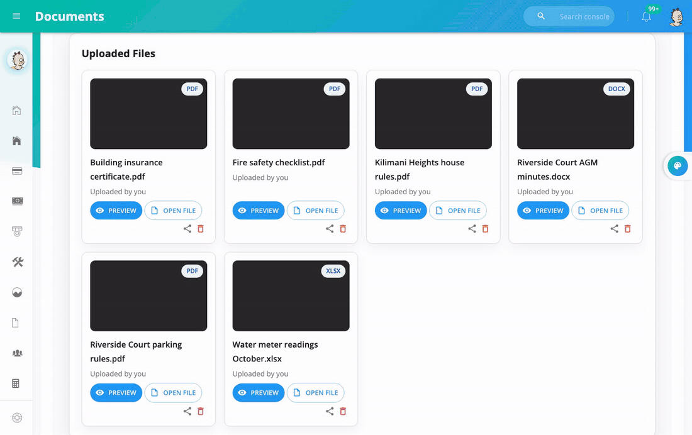
Task: Delete Riverside Court AGM minutes.docx
Action: 628,229
